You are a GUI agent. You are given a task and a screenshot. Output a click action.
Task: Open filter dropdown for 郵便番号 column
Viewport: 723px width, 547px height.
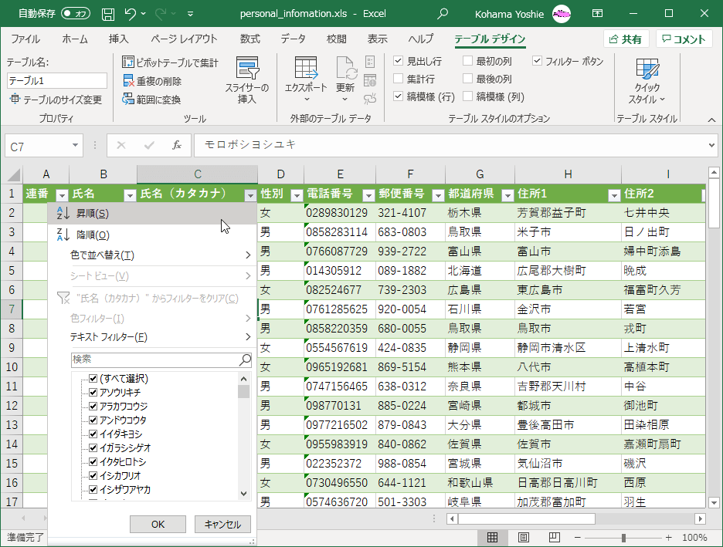(x=438, y=195)
